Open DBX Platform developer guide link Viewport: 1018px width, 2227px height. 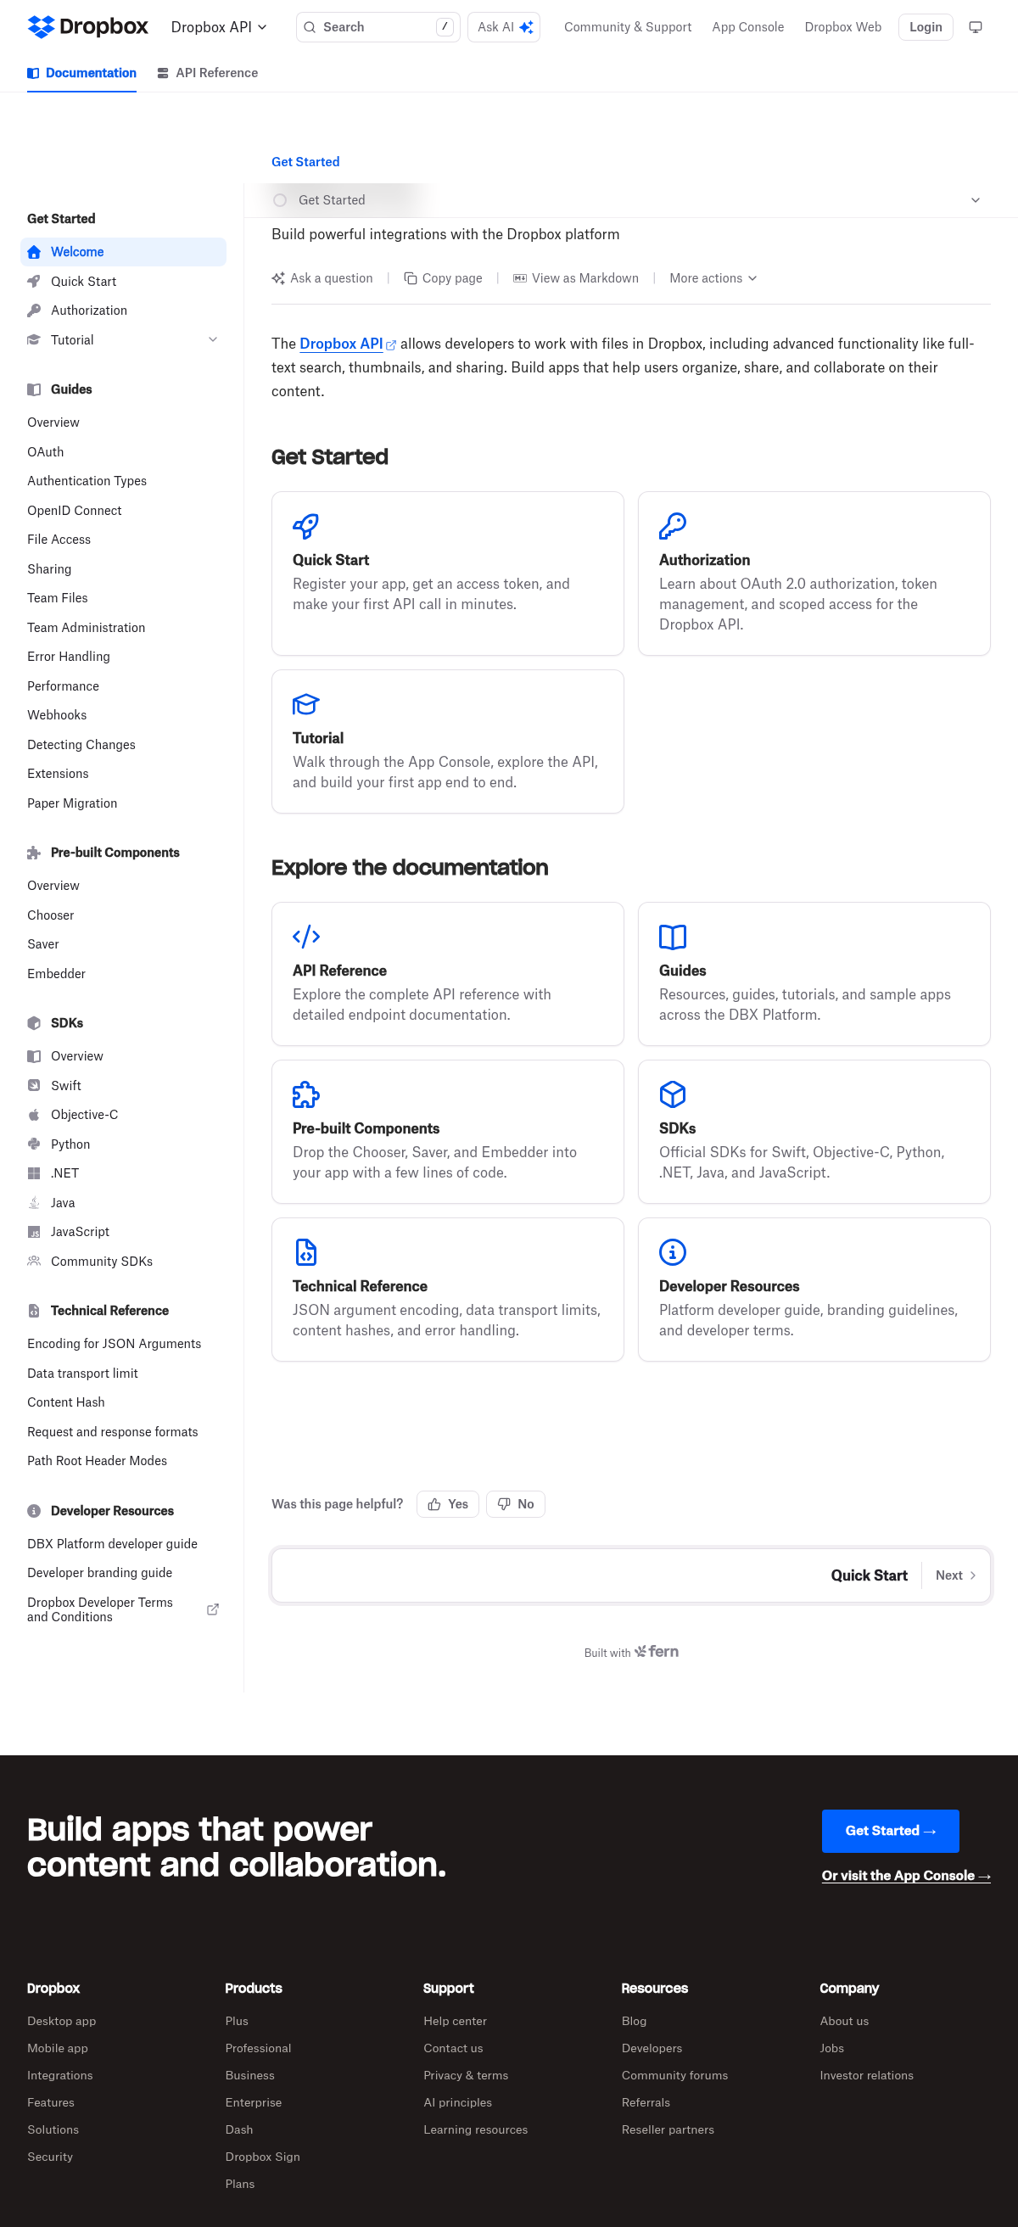[112, 1544]
